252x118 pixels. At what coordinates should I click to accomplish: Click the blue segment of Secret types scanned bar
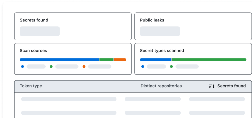[x=155, y=60]
